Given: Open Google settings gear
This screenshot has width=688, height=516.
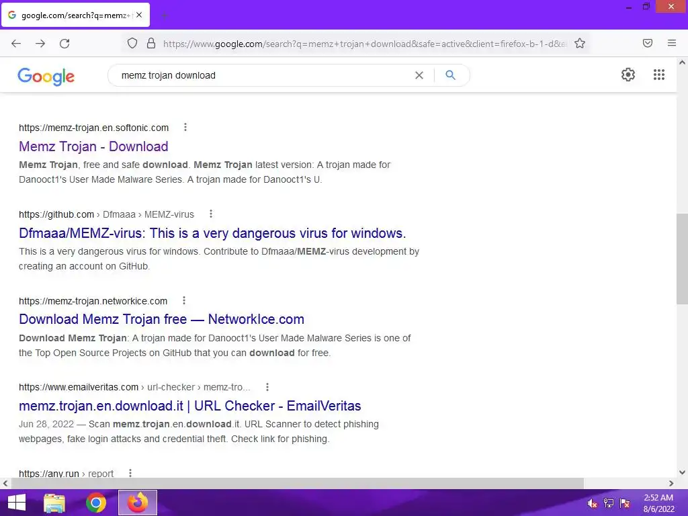Looking at the screenshot, I should point(628,75).
